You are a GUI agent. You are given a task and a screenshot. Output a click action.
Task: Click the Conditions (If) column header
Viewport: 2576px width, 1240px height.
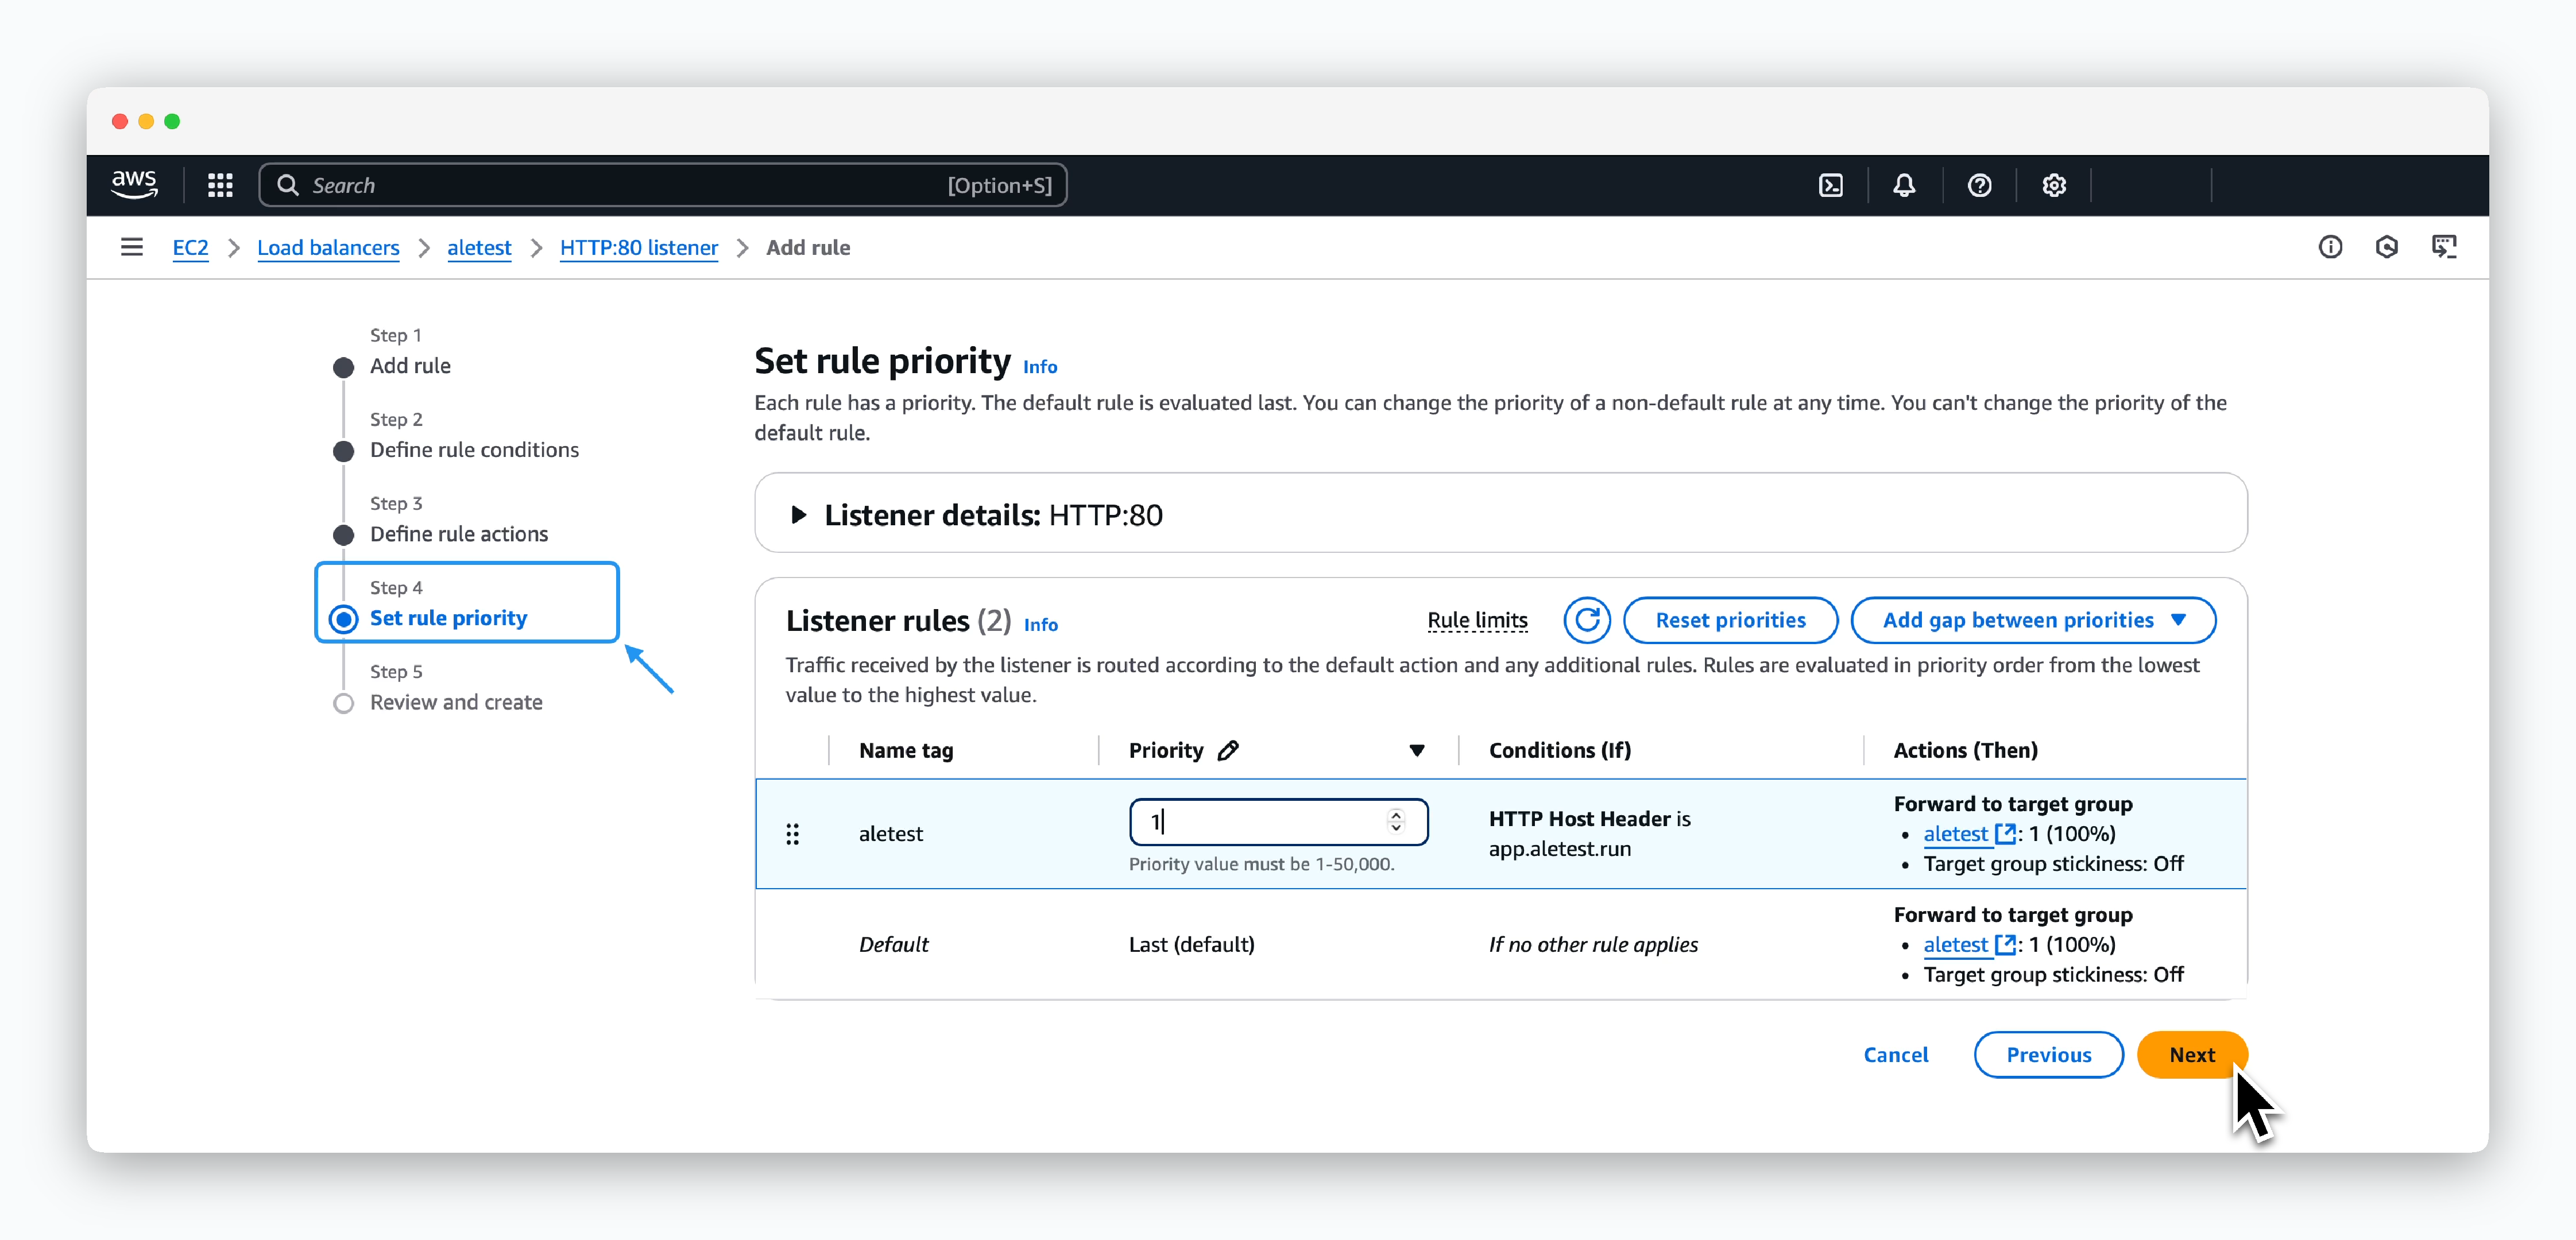[x=1560, y=750]
